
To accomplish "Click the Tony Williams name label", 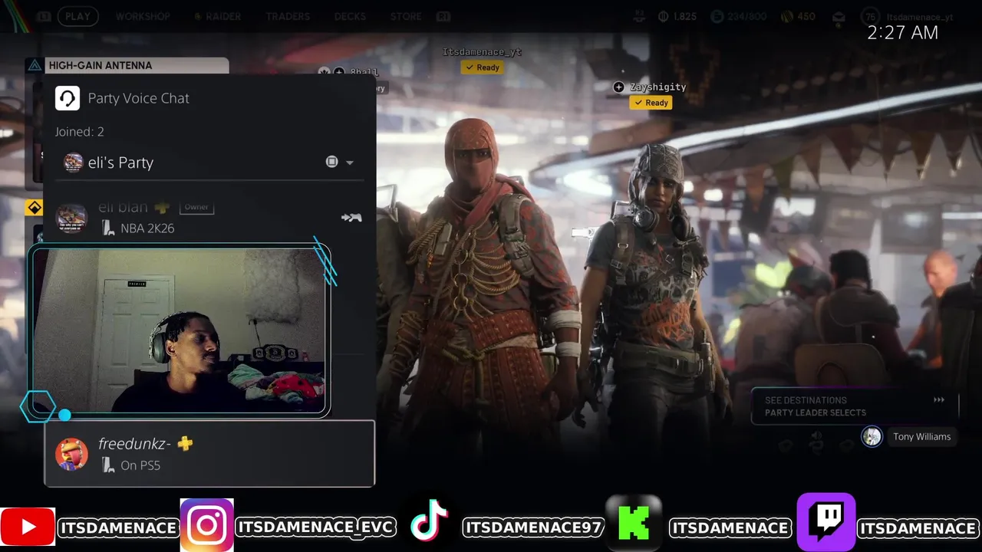I will (921, 437).
